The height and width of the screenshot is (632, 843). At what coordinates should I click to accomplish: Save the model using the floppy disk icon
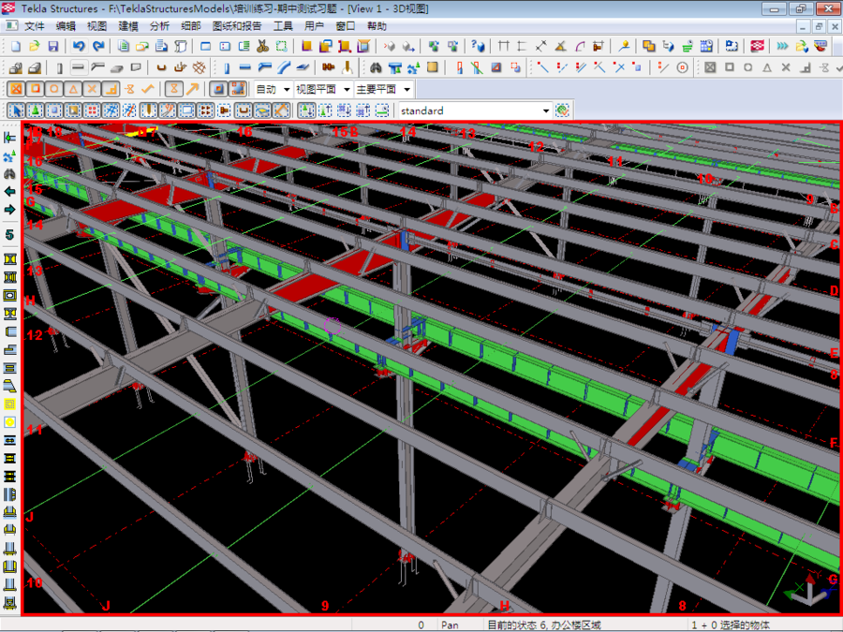53,46
